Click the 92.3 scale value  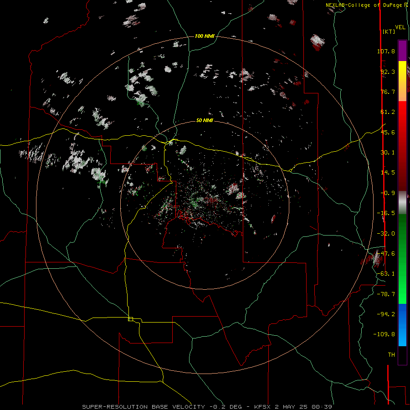click(388, 72)
